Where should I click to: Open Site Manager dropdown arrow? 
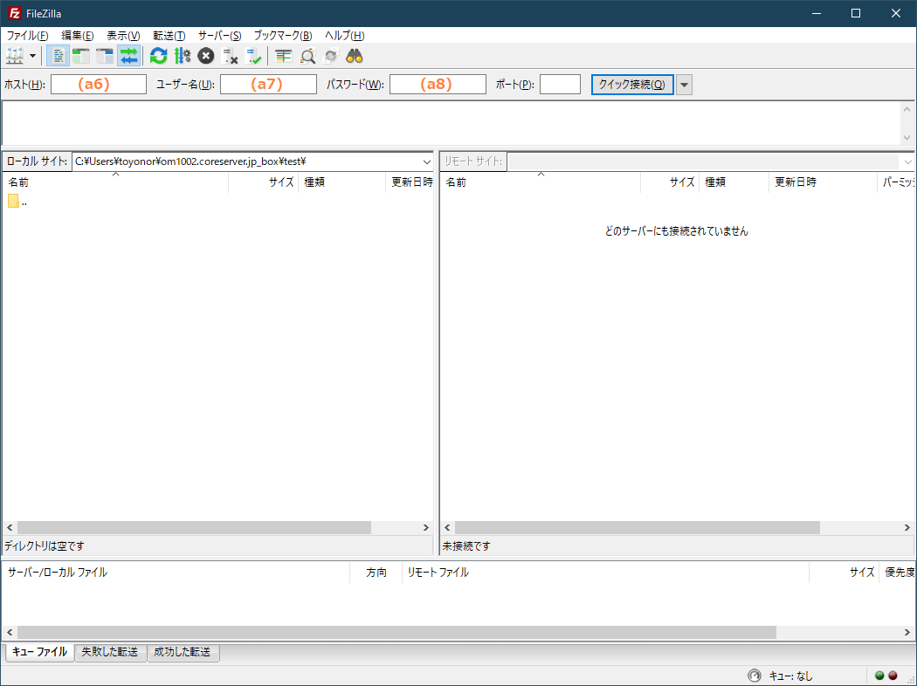tap(33, 56)
